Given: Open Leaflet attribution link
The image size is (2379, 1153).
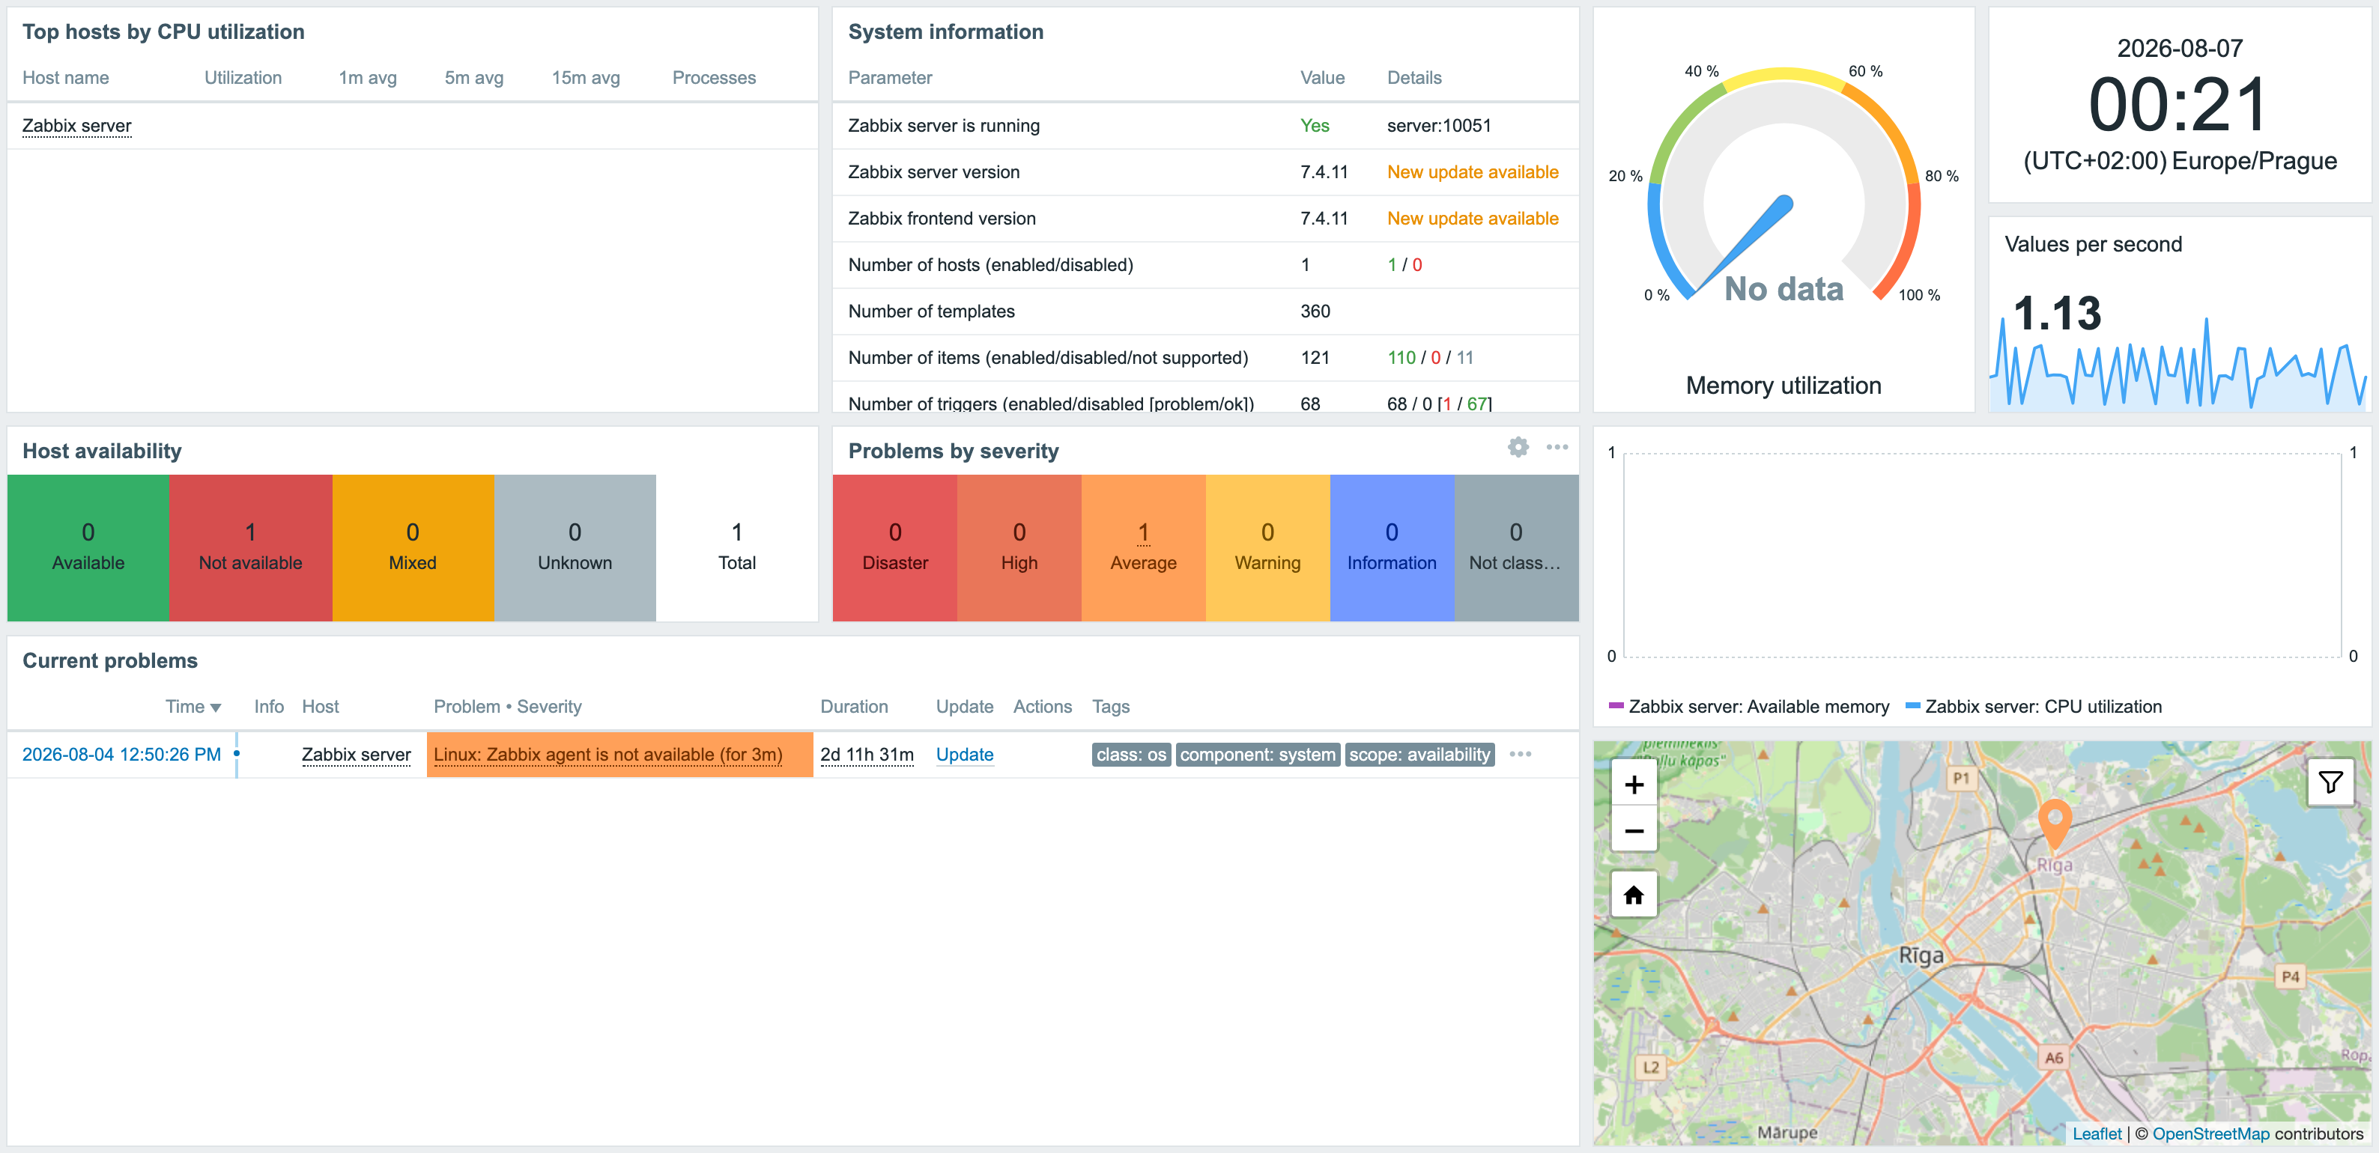Looking at the screenshot, I should click(2097, 1134).
